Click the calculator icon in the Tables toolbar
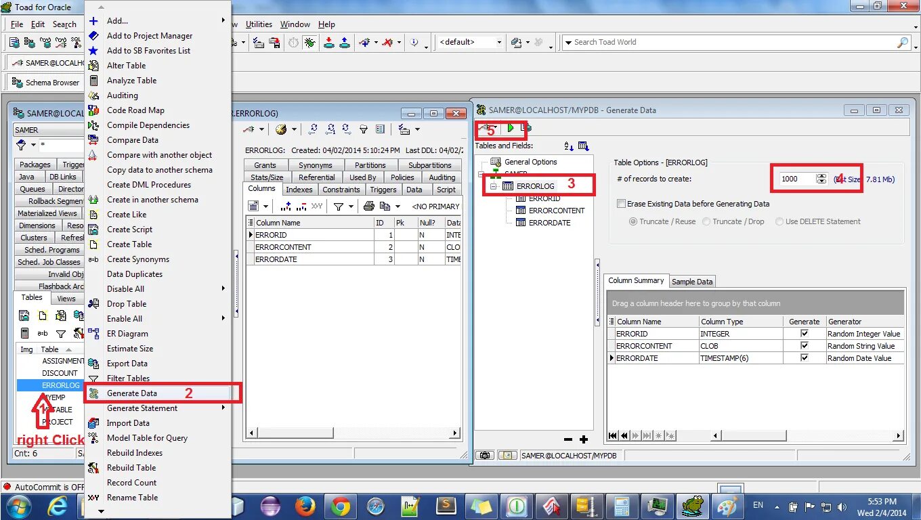This screenshot has width=921, height=520. point(25,333)
